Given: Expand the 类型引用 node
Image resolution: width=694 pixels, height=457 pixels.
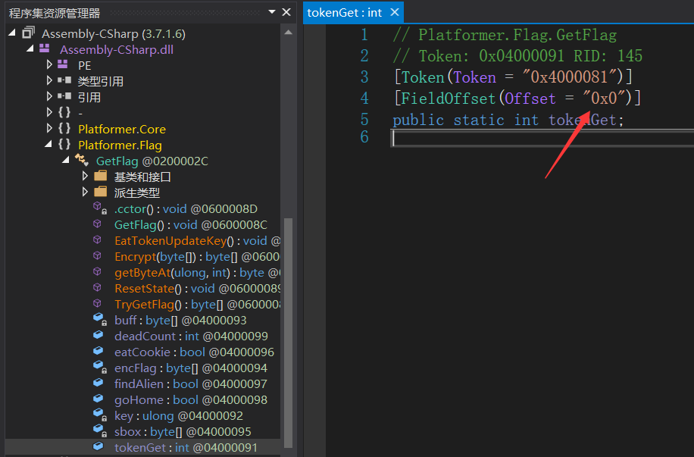Looking at the screenshot, I should [x=49, y=80].
